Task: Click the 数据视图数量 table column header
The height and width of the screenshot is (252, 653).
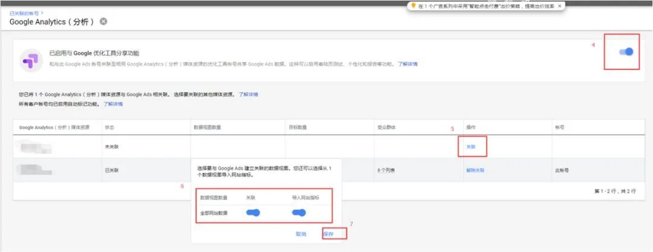Action: (207, 127)
